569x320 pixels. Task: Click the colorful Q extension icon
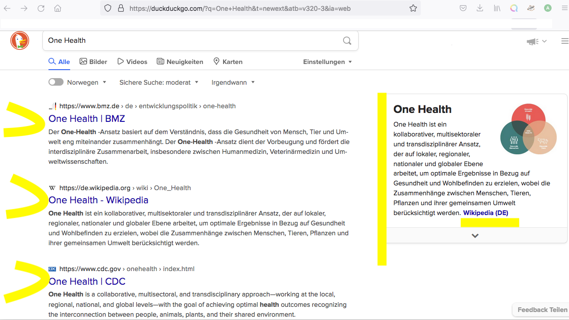514,8
